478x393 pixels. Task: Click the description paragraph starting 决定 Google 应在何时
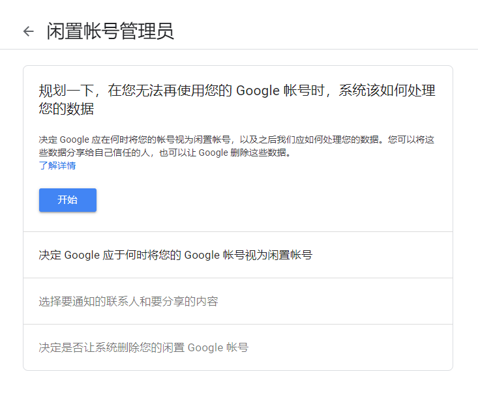pos(236,146)
